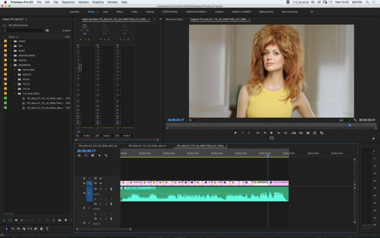This screenshot has width=380, height=238.
Task: Open the Sequence menu in menu bar
Action: pyautogui.click(x=68, y=2)
